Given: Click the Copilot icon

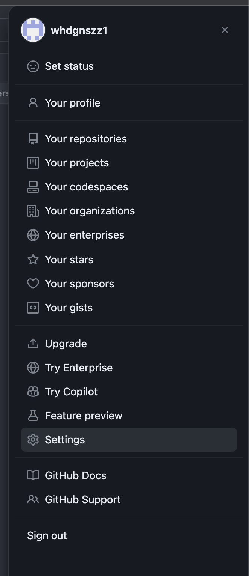Looking at the screenshot, I should (33, 391).
